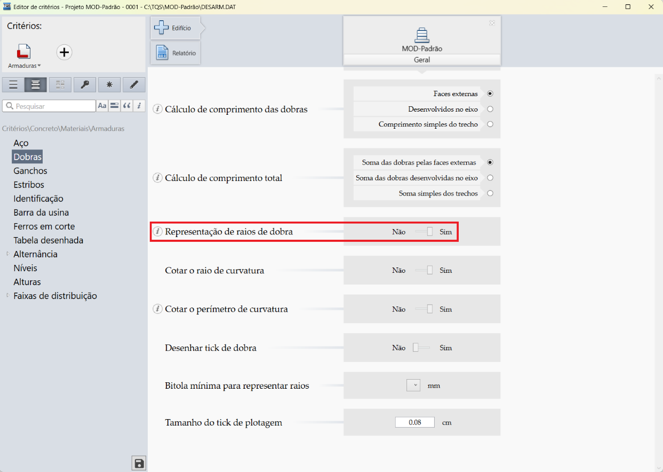
Task: Click the Desenhar tick de dobra label
Action: point(211,348)
